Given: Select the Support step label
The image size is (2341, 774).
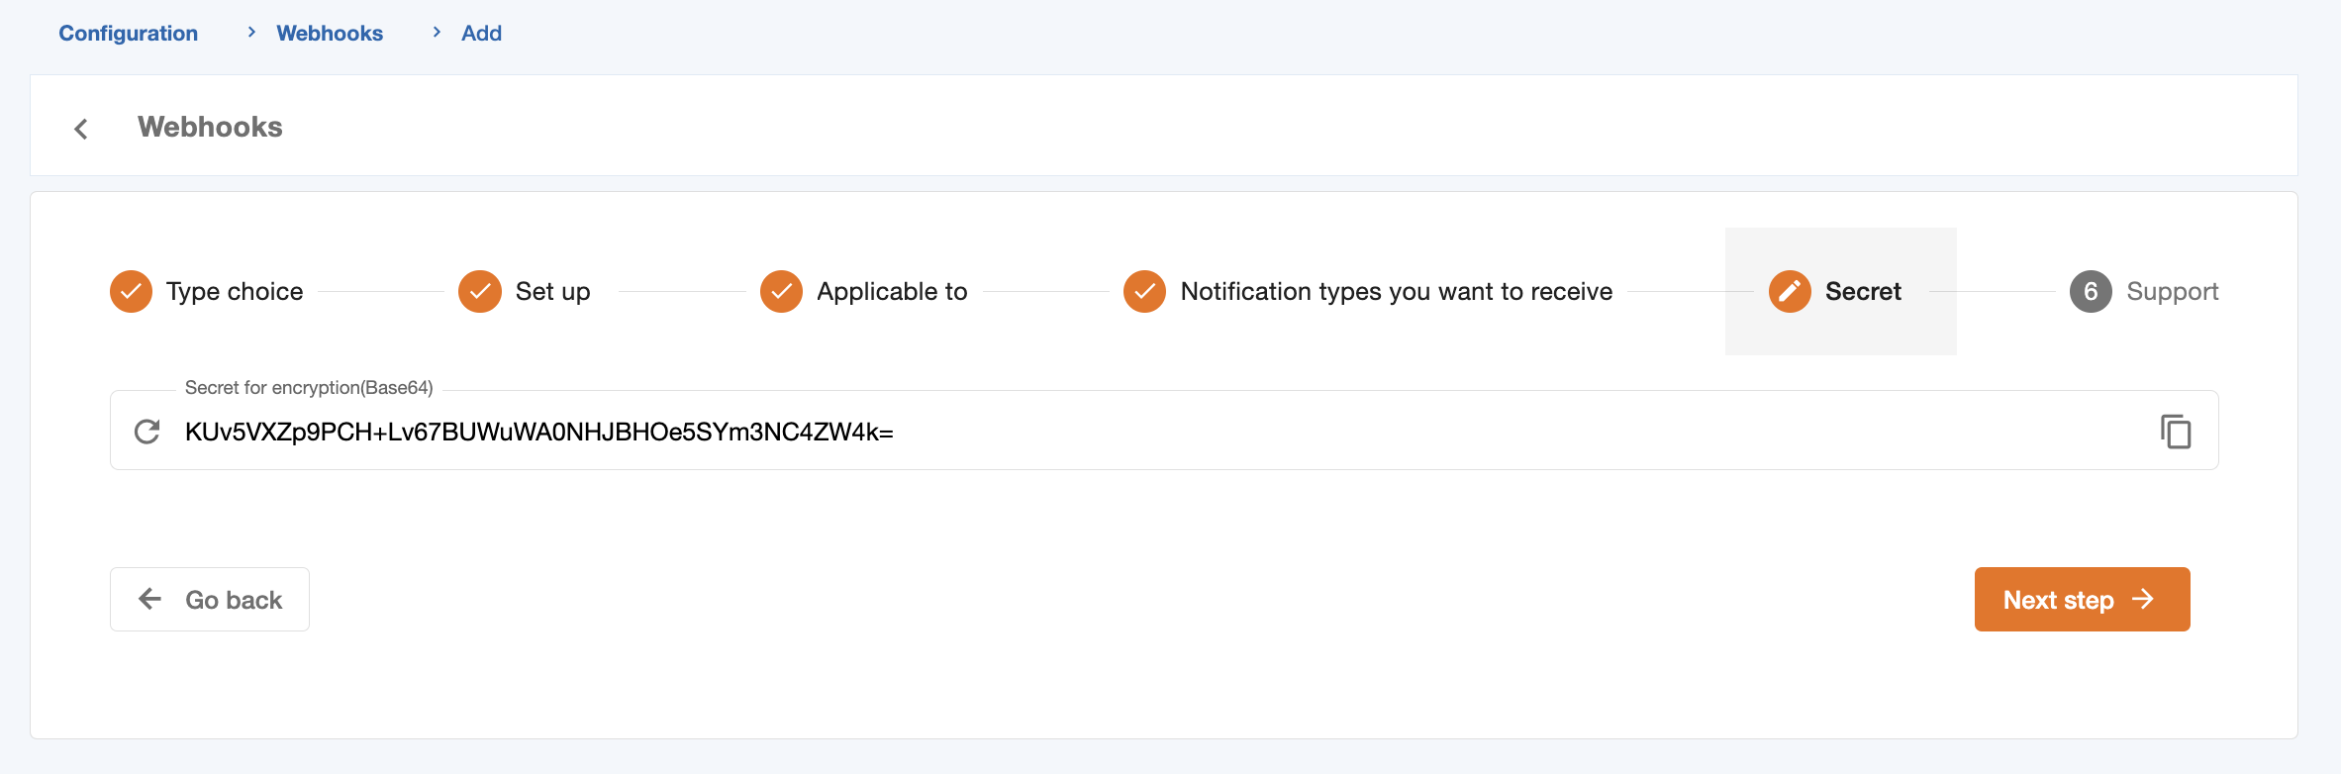Looking at the screenshot, I should click(x=2172, y=291).
